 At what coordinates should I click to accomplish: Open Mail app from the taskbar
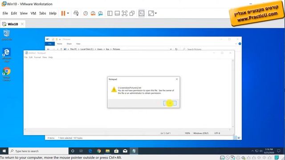[x=125, y=151]
